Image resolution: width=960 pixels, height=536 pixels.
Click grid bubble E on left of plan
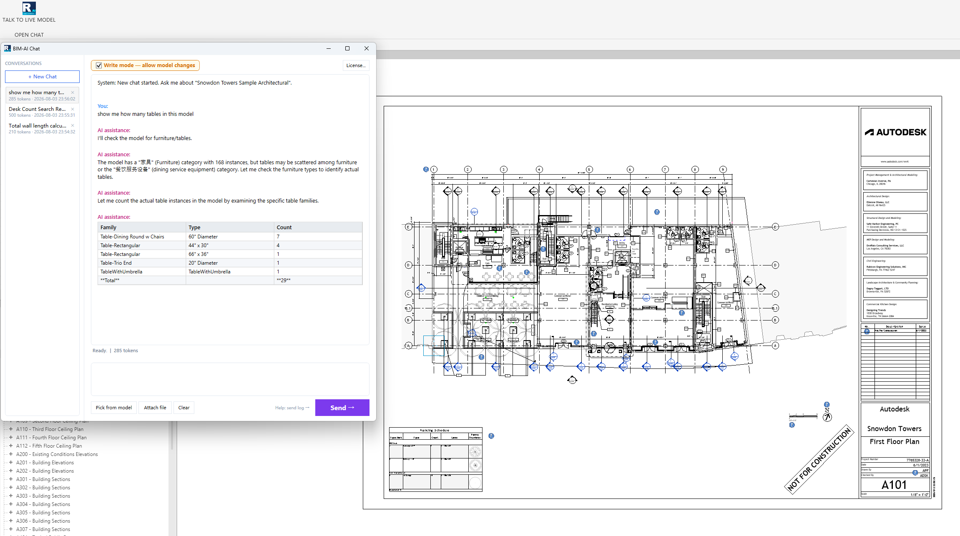(x=409, y=227)
